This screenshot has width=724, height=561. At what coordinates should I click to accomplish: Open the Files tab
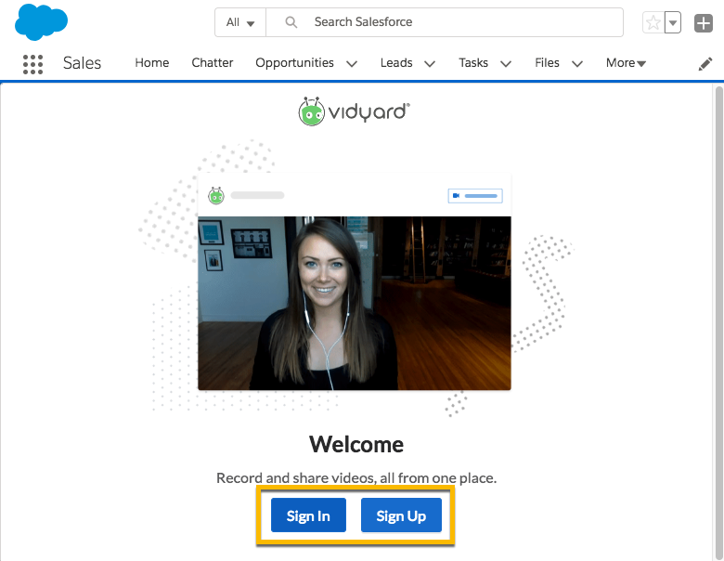click(x=547, y=63)
